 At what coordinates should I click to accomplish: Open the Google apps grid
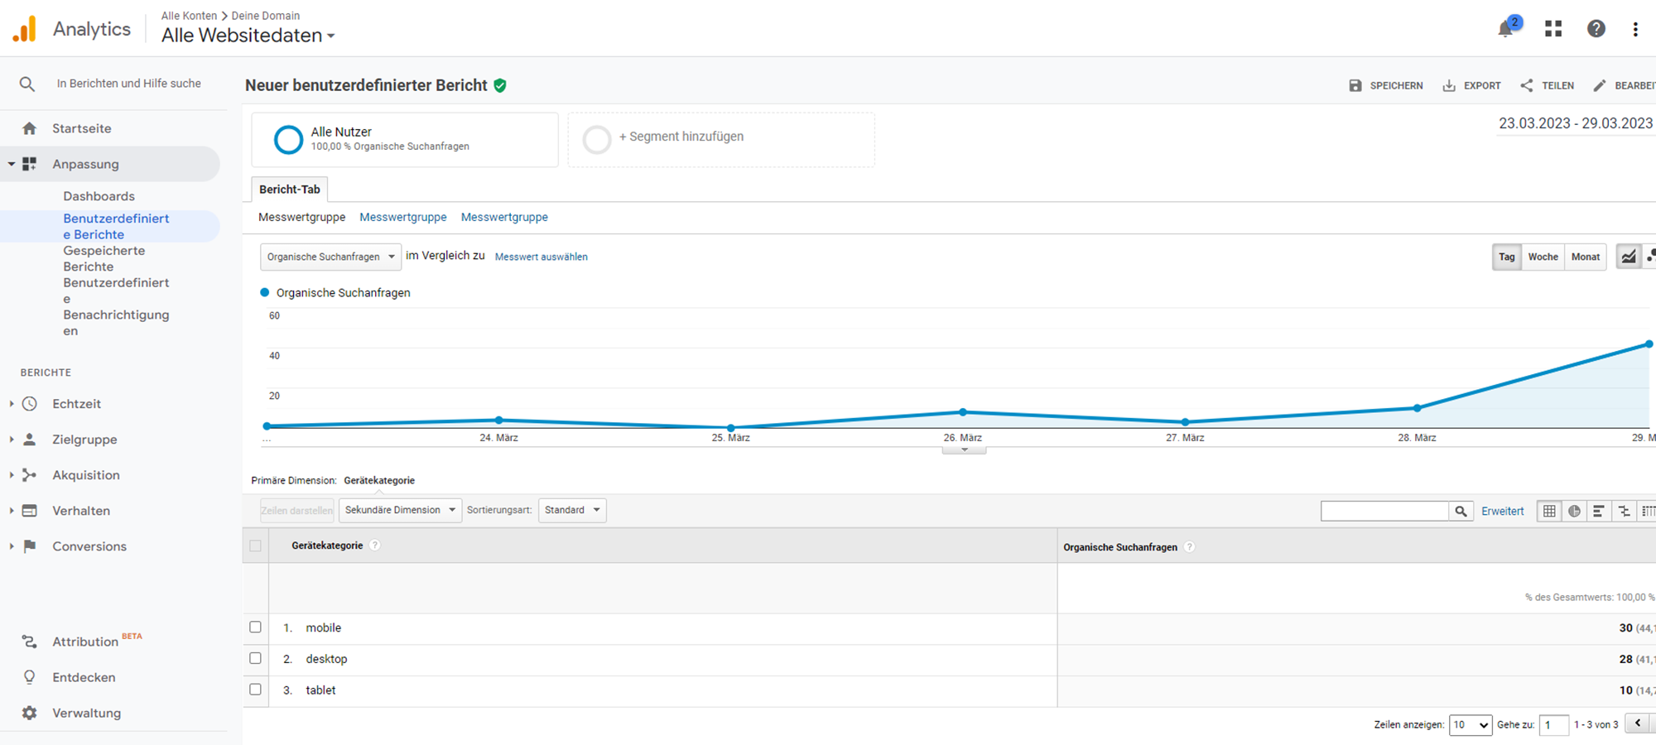point(1553,29)
